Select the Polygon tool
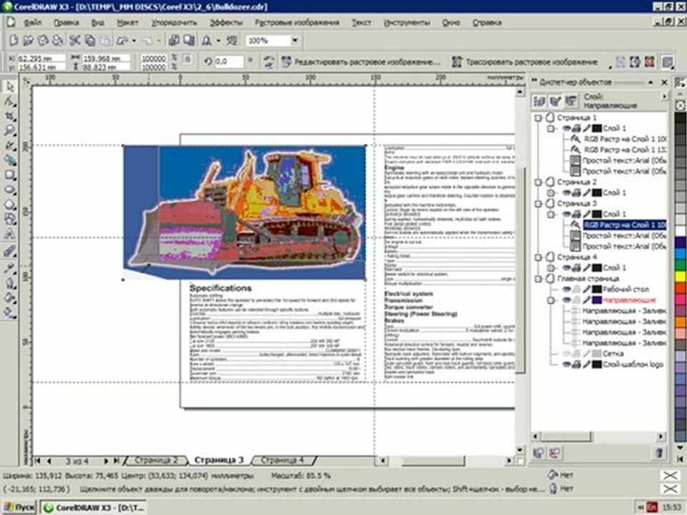Screen dimensions: 687x515 pyautogui.click(x=9, y=205)
